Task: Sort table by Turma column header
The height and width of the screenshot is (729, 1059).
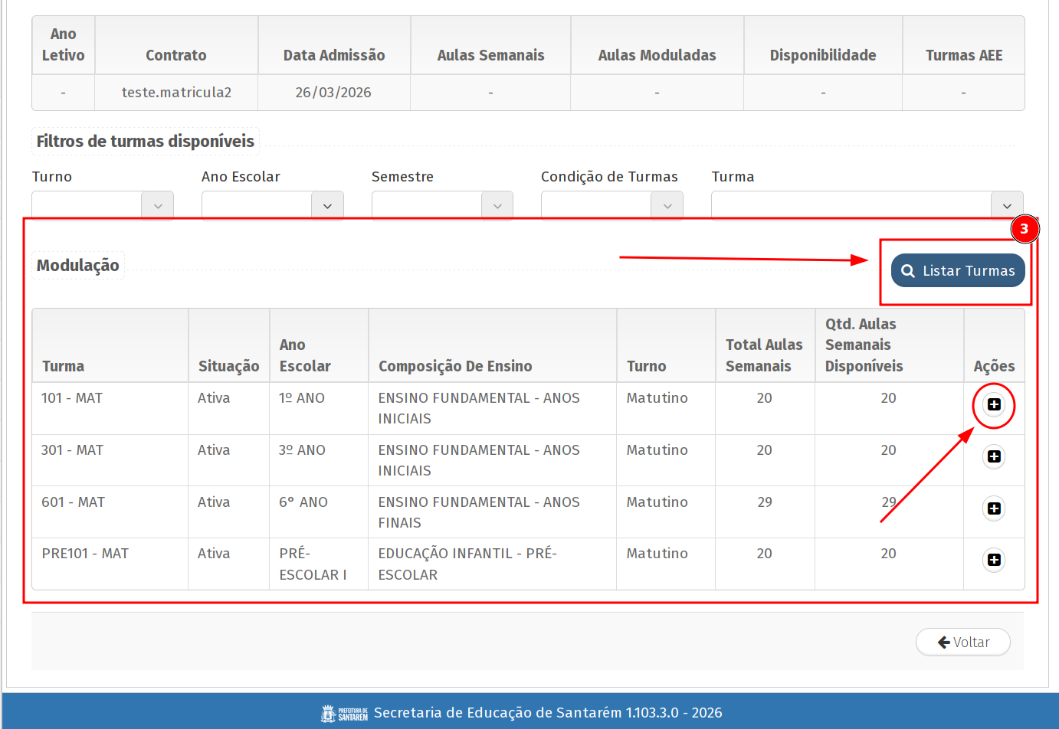Action: click(64, 366)
